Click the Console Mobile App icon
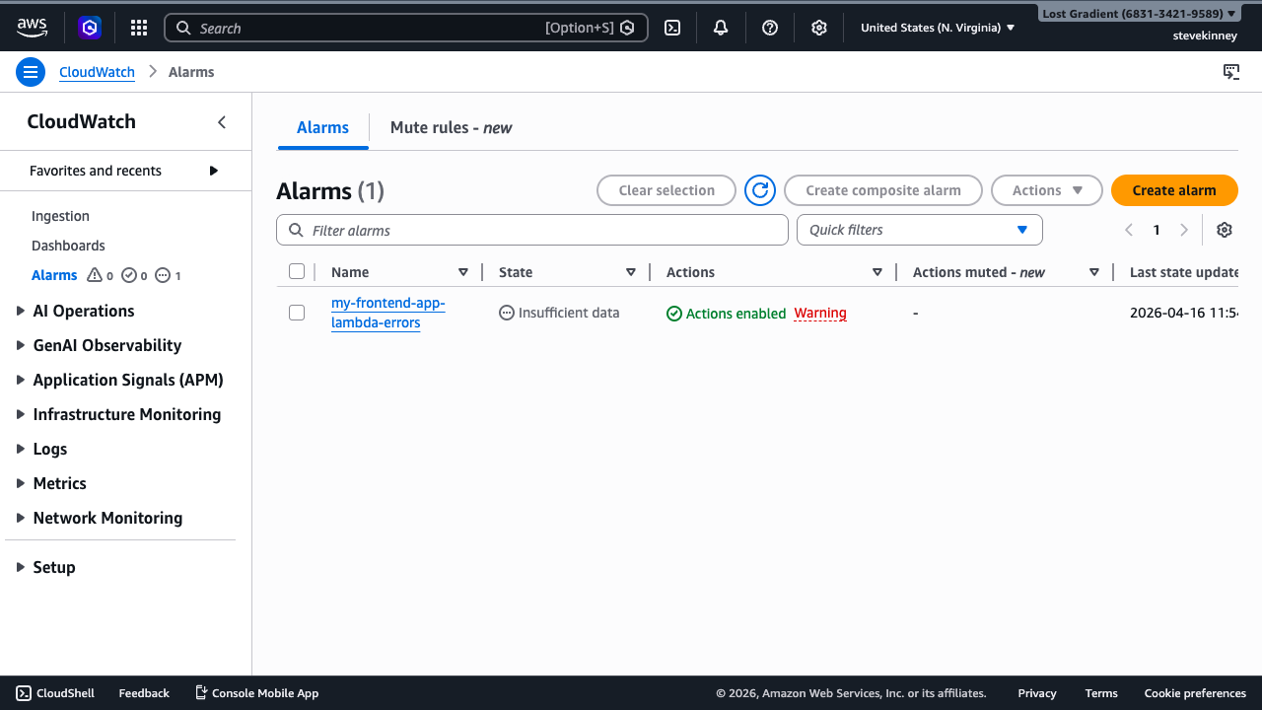This screenshot has width=1262, height=710. pos(201,693)
